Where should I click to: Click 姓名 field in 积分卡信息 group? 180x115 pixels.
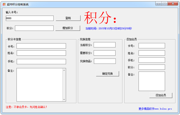click(x=41, y=53)
